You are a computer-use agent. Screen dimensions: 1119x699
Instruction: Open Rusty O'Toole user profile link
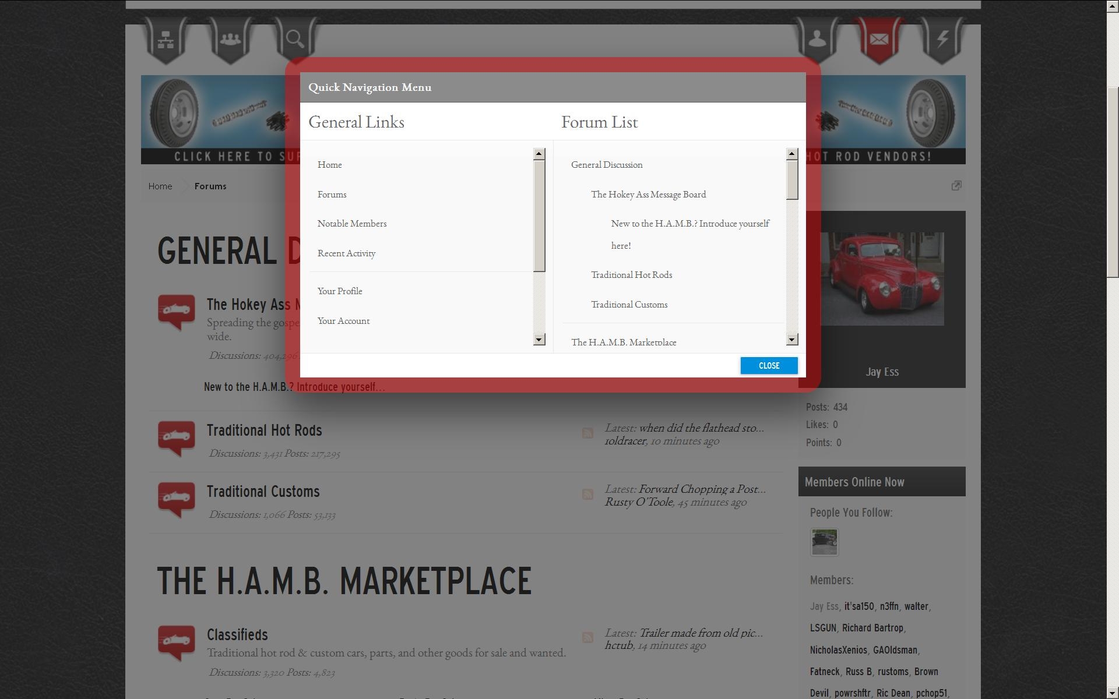639,502
